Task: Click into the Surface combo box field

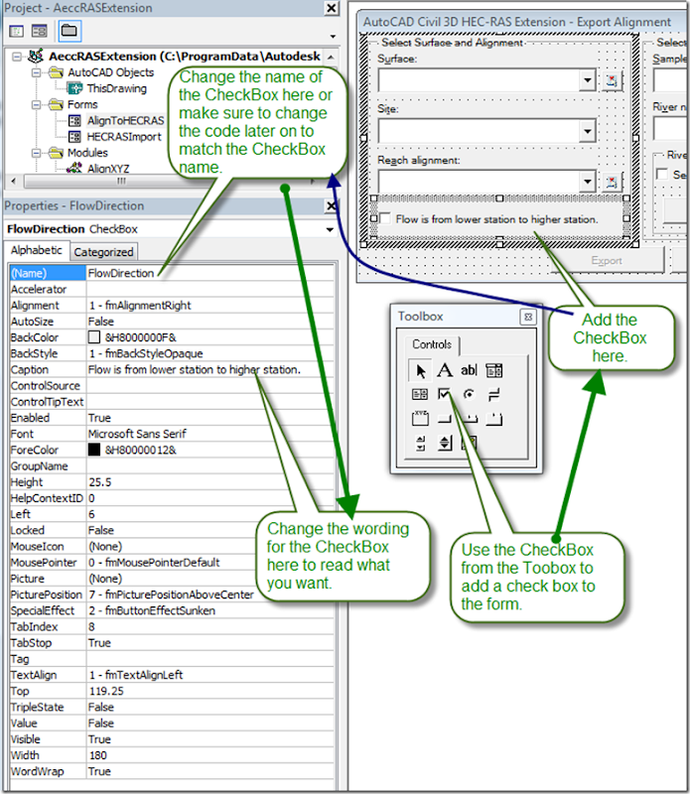Action: coord(479,80)
